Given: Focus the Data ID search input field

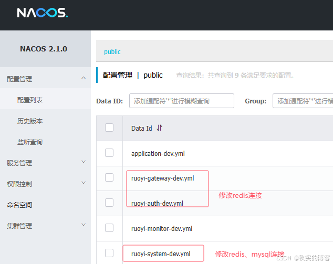Looking at the screenshot, I should [182, 101].
